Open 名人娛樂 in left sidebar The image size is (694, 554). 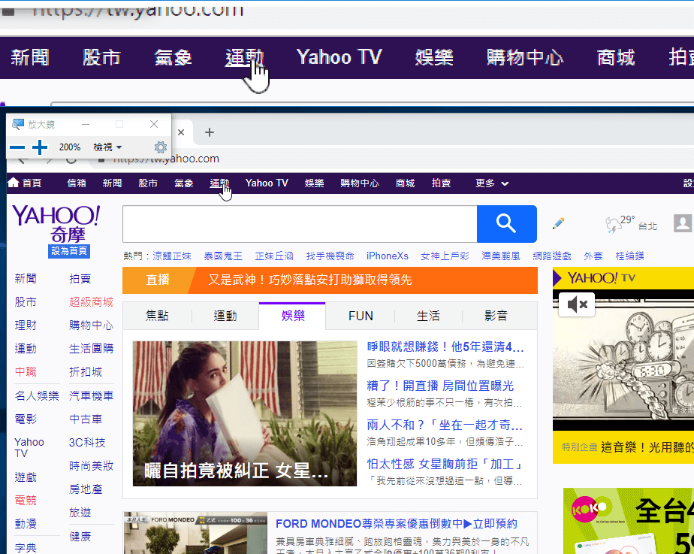[37, 396]
